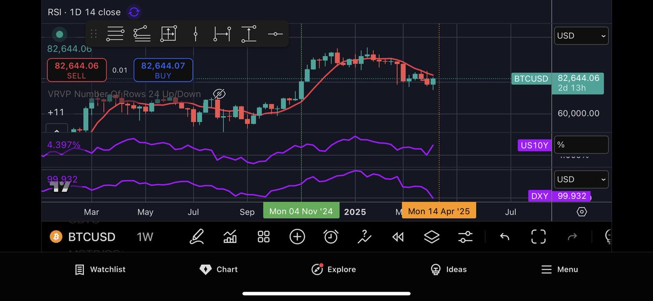
Task: Open the top USD currency dropdown
Action: [581, 36]
